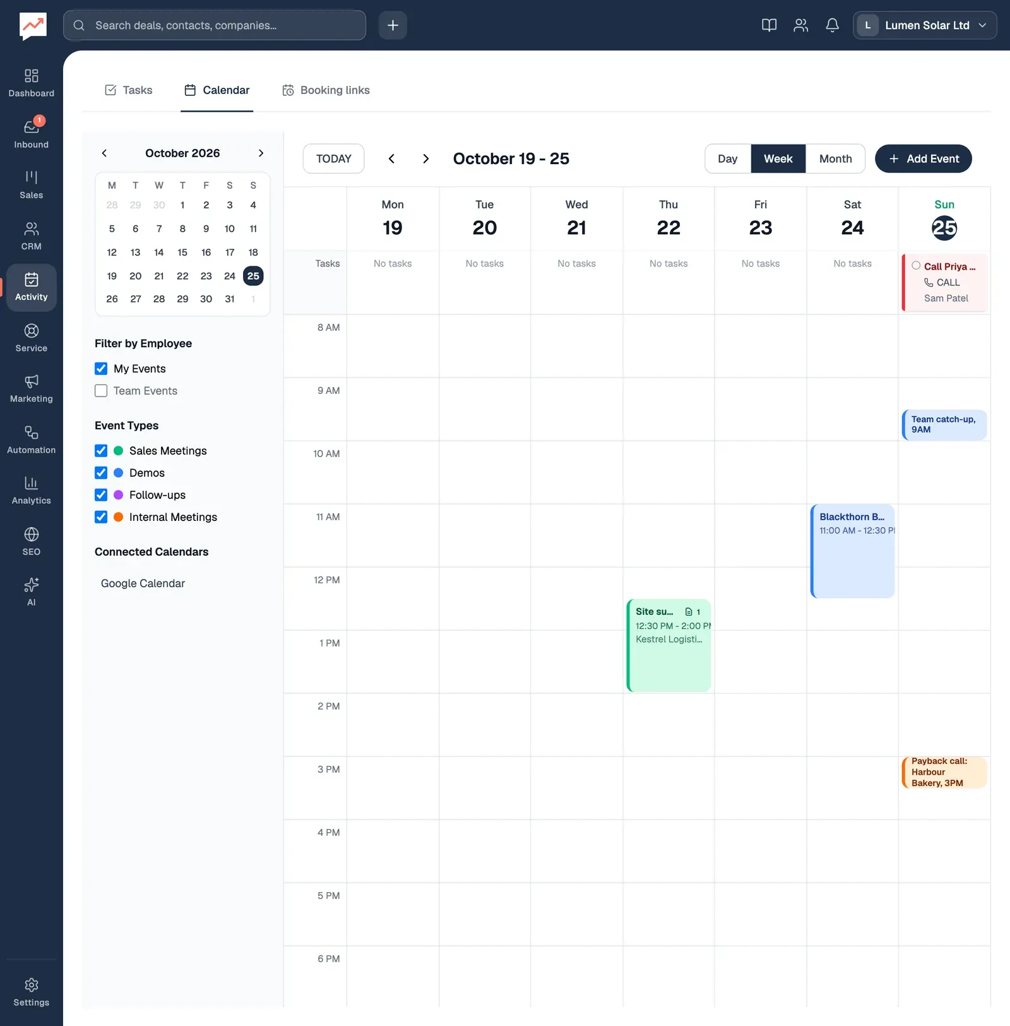Open the team users icon in header

click(x=800, y=25)
